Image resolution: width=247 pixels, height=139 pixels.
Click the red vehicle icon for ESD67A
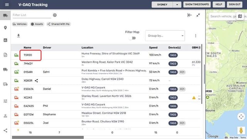point(16,89)
